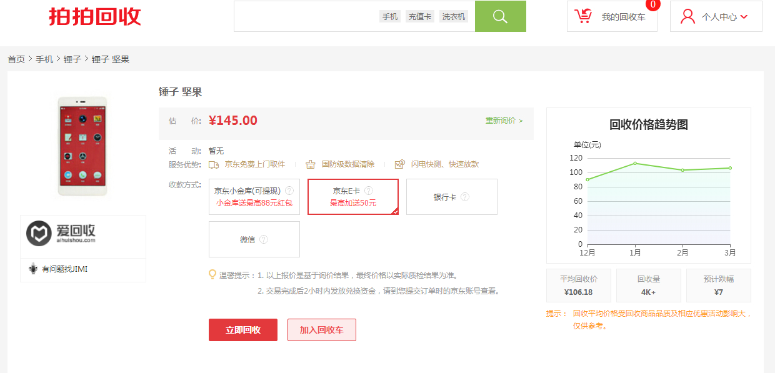Select 京东小金库 payment method

point(254,197)
